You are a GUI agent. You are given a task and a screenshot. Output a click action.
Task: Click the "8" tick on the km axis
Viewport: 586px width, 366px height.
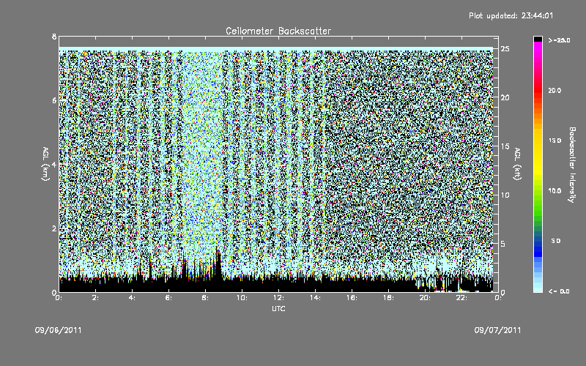[54, 37]
